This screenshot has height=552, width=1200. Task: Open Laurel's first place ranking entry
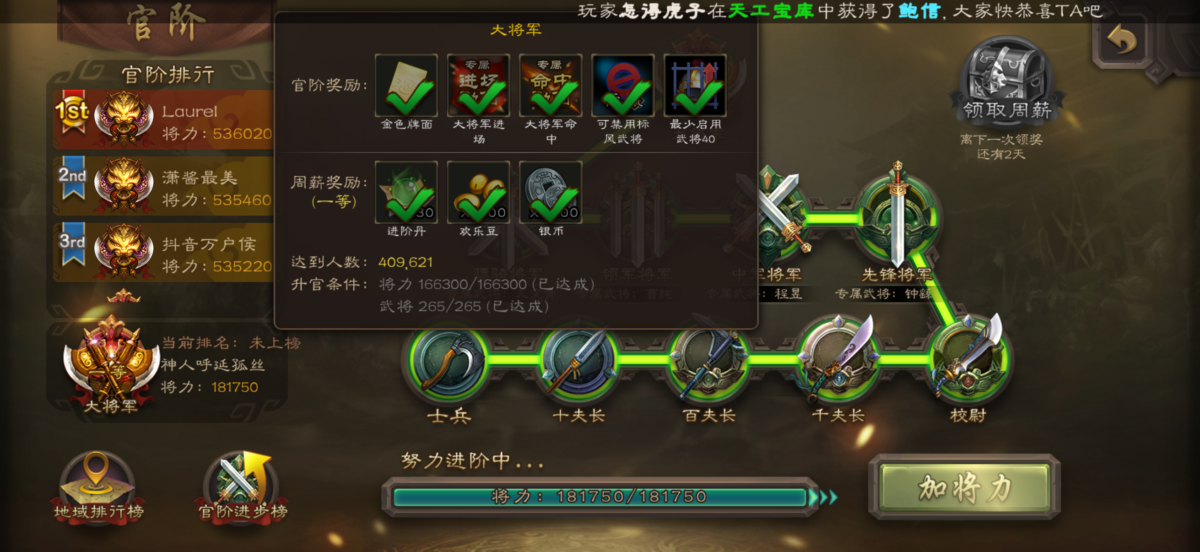[x=164, y=119]
